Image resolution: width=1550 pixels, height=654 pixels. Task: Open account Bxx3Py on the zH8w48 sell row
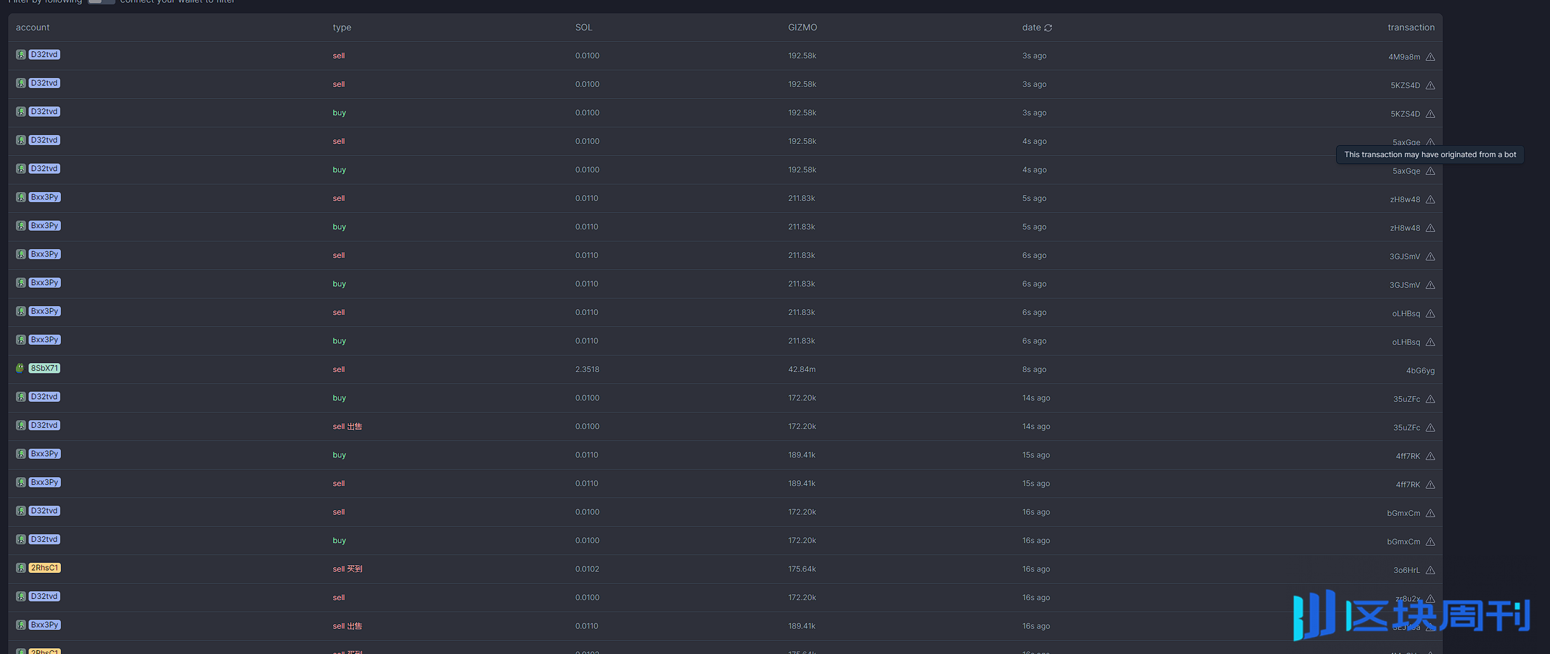(x=44, y=197)
